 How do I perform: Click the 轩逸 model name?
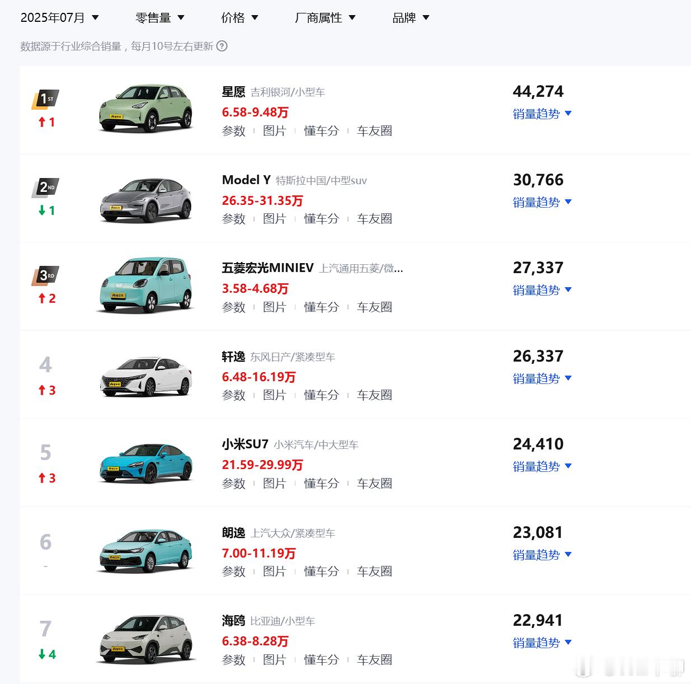click(233, 357)
